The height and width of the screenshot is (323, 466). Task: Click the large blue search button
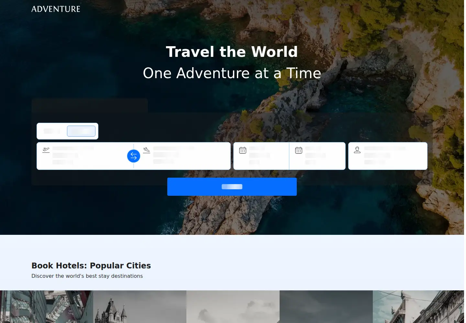(x=232, y=187)
